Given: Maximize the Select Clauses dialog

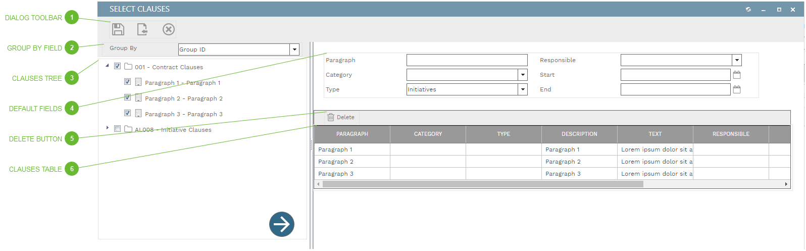Looking at the screenshot, I should pos(779,10).
